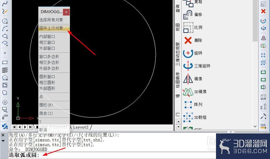Choose 图中上次对象 from selection menu
This screenshot has height=159, width=270.
click(x=54, y=28)
